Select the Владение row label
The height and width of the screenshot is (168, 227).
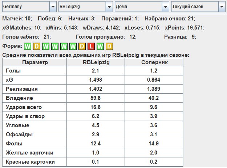tap(19, 98)
